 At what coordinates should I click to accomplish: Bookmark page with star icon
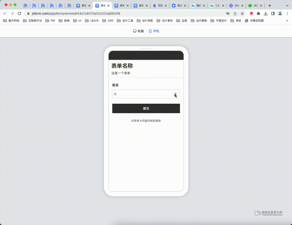tap(242, 13)
